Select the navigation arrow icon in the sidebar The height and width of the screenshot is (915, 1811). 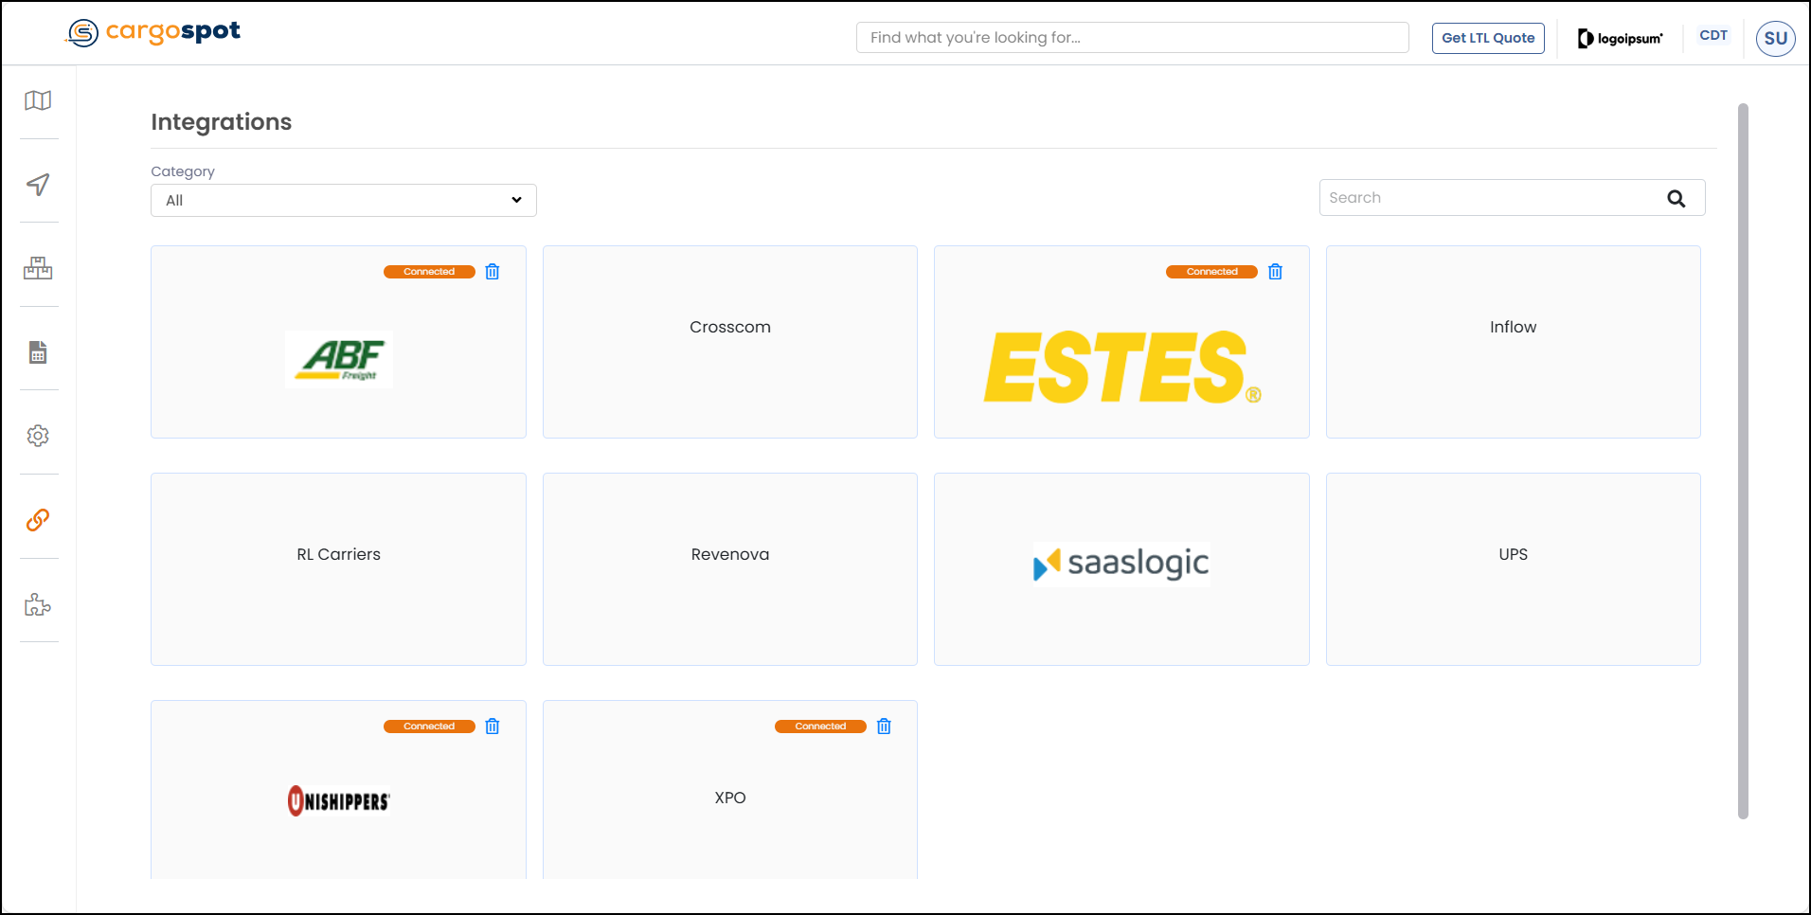(38, 186)
